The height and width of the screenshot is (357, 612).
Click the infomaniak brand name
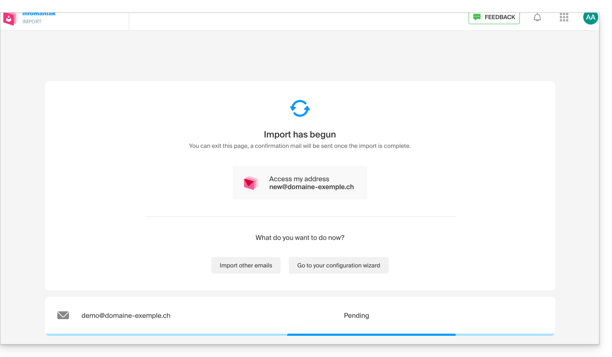pos(39,14)
